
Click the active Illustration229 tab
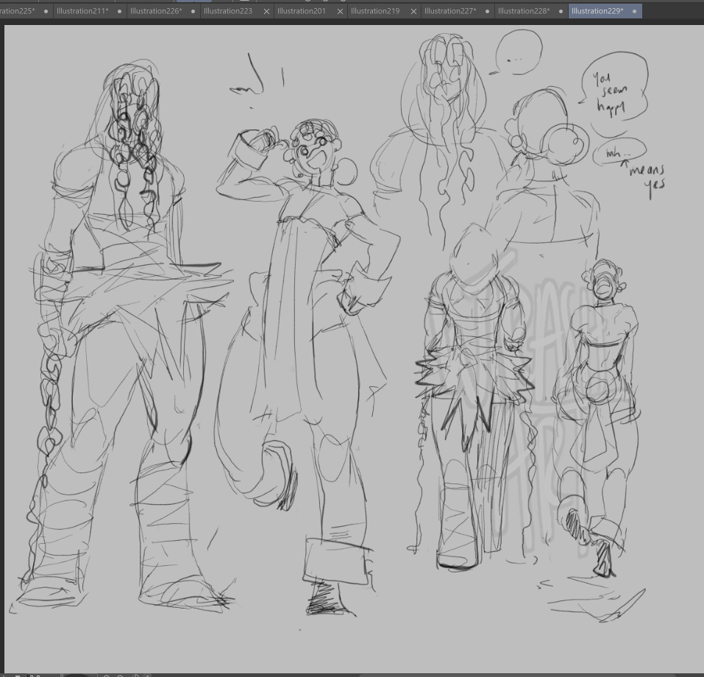point(597,11)
